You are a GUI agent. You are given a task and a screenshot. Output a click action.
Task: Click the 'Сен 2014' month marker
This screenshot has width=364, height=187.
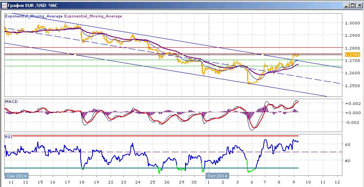coord(17,176)
